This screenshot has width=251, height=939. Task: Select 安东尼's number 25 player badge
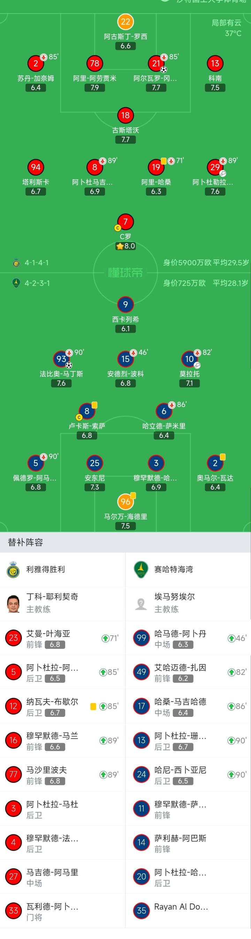[x=94, y=463]
